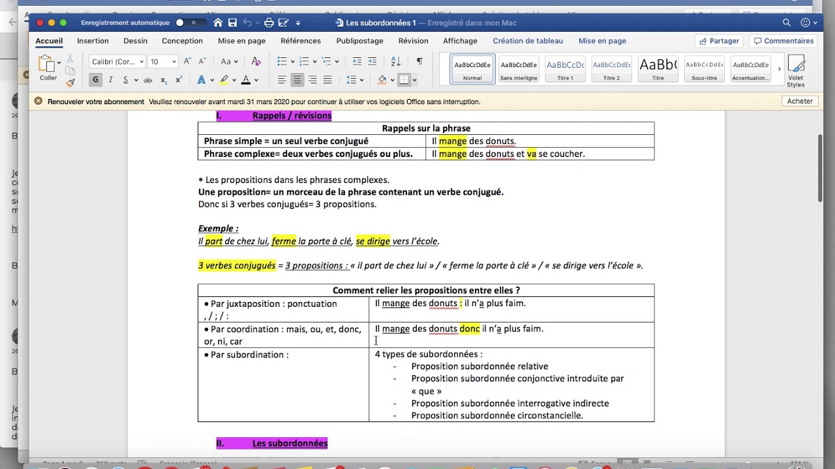Open the Commentaires button
This screenshot has width=835, height=469.
point(783,40)
